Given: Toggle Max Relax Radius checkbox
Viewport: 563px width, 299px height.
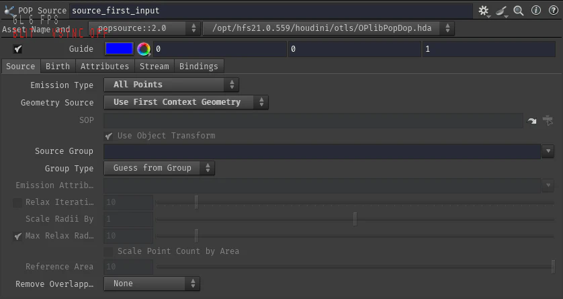Looking at the screenshot, I should 17,237.
